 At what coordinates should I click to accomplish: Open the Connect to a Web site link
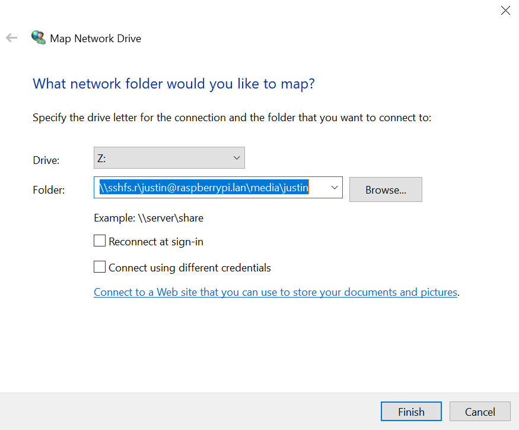click(276, 292)
